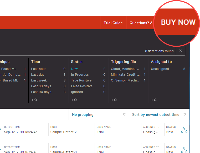Click the BUY NOW button
The image size is (200, 153).
[x=178, y=22]
